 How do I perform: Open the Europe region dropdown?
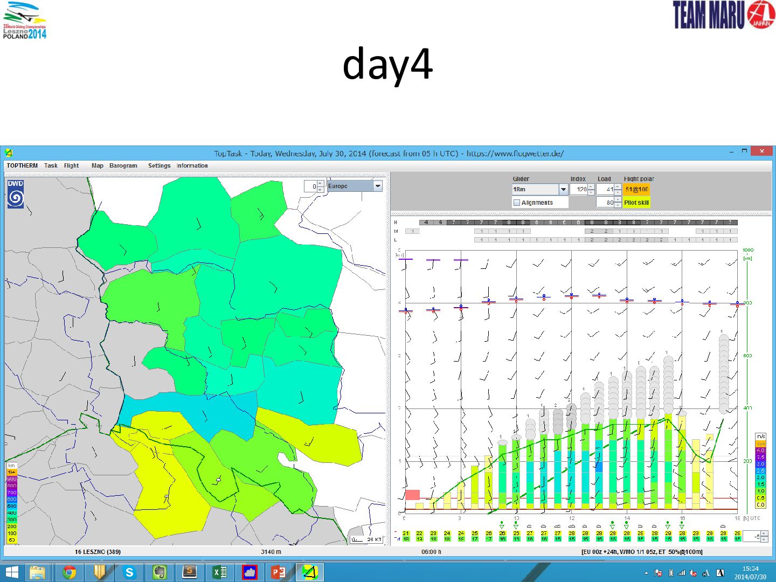378,186
